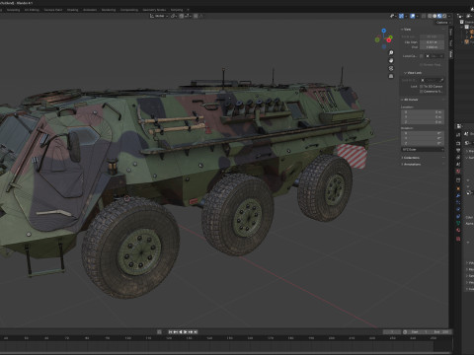Open the orange Object properties tab

pyautogui.click(x=458, y=188)
